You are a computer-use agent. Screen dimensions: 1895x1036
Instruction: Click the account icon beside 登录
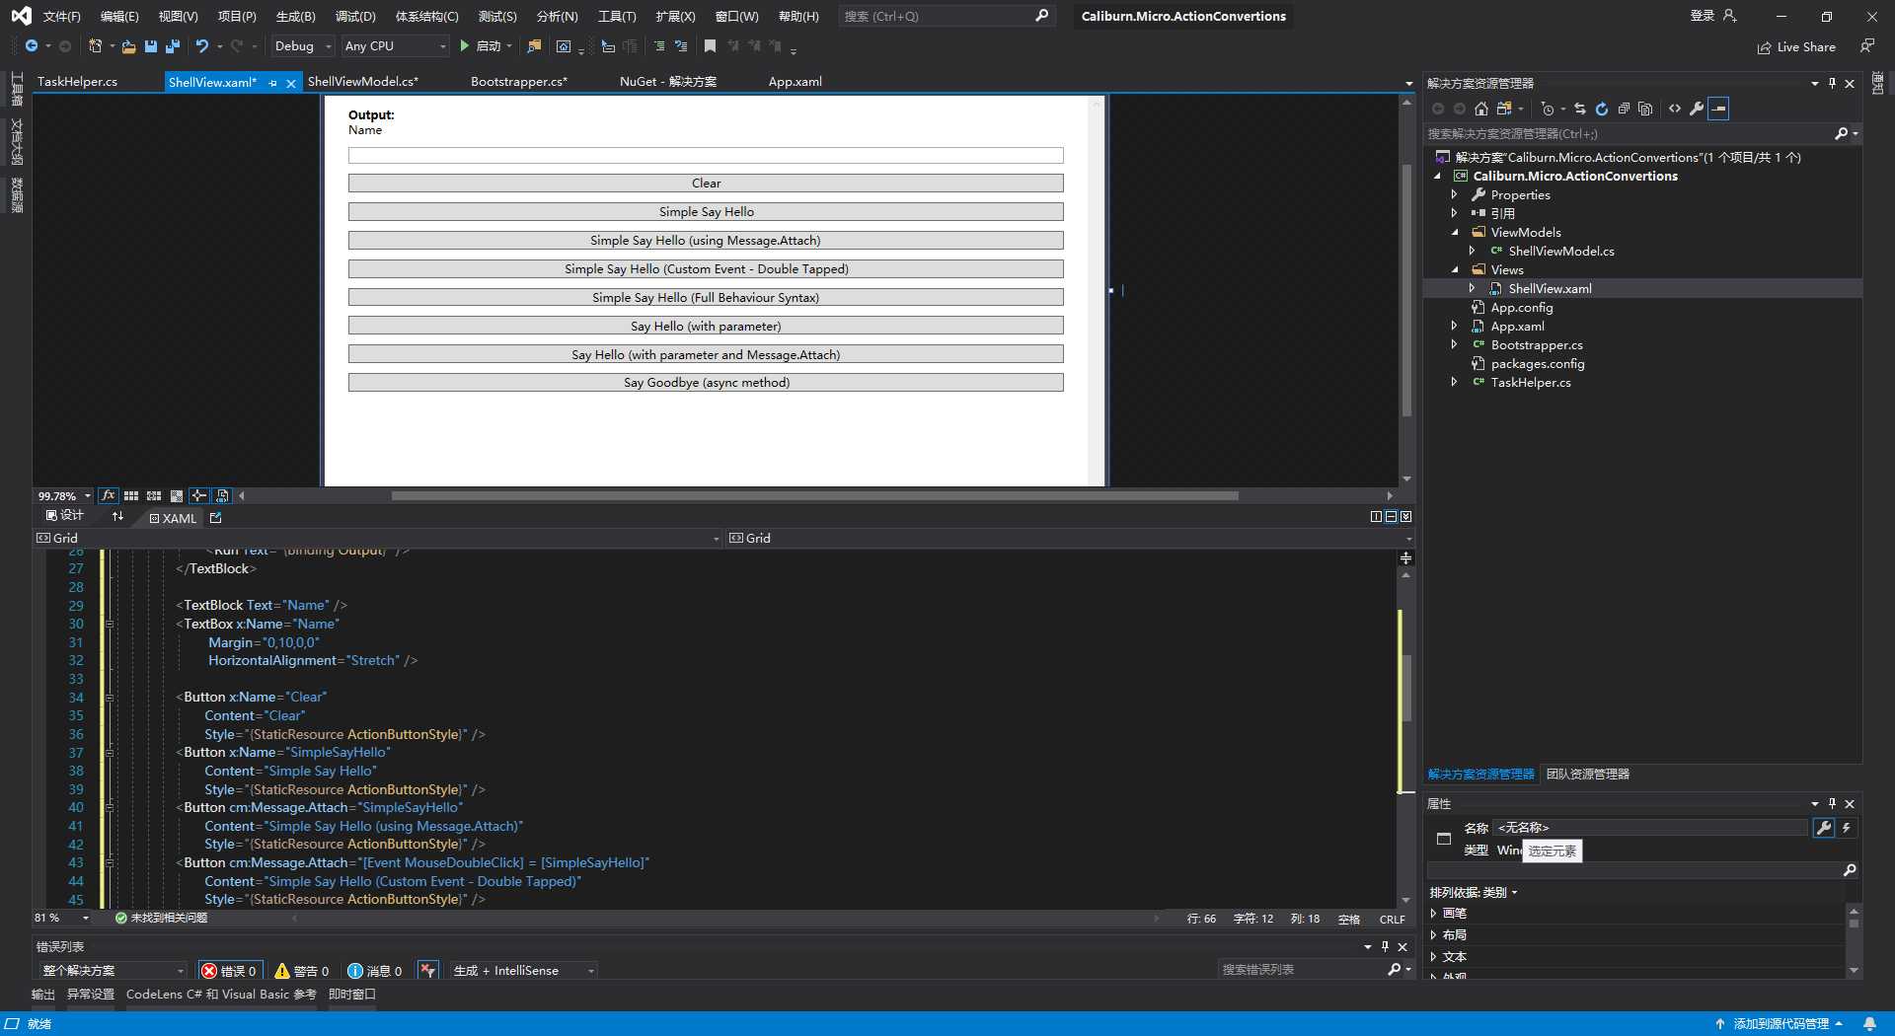(x=1729, y=16)
